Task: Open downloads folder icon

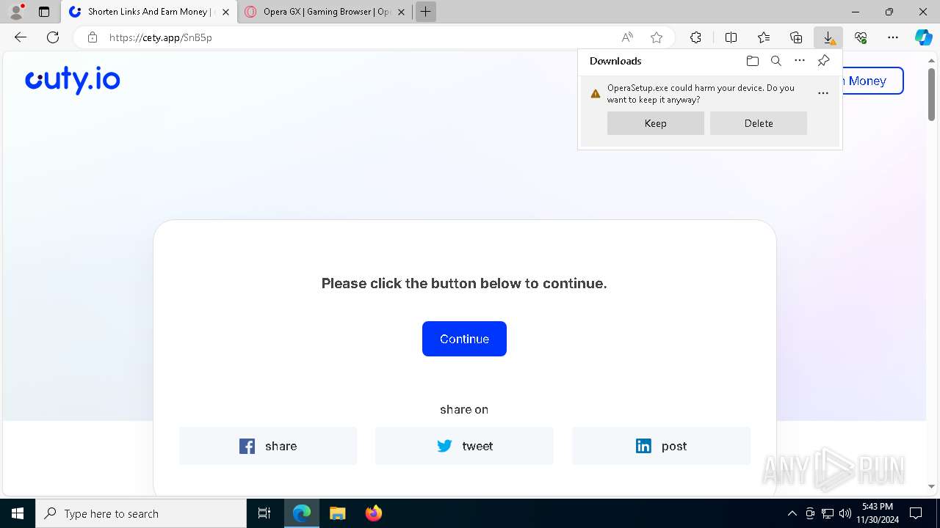Action: (752, 61)
